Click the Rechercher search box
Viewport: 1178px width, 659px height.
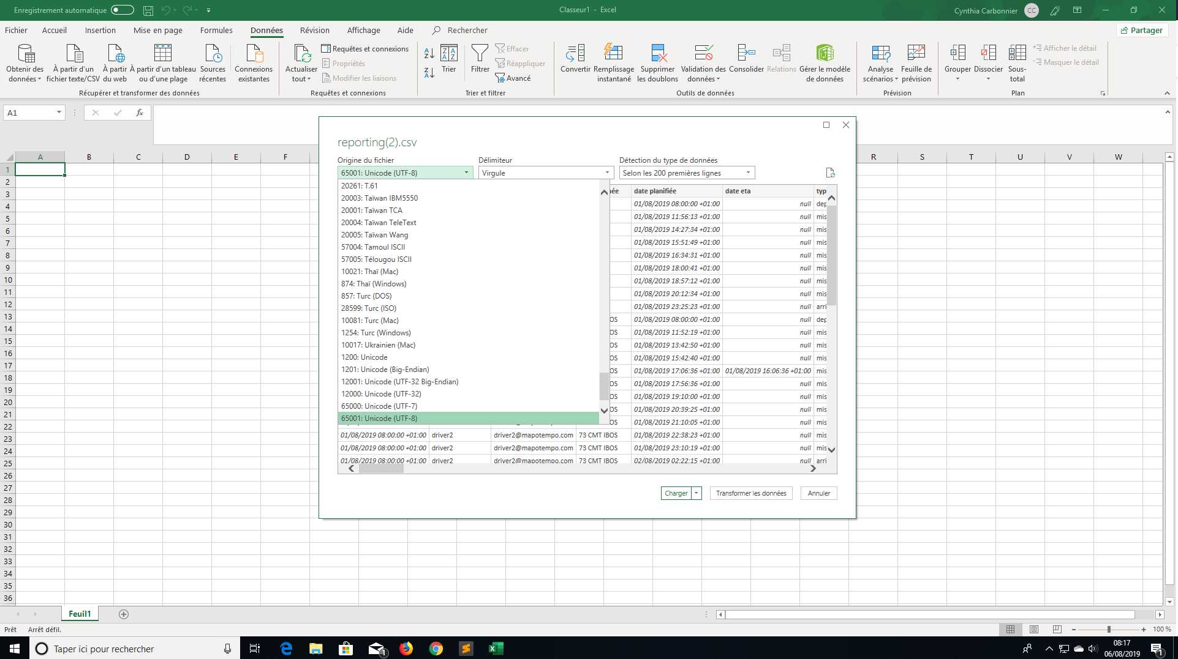[460, 30]
